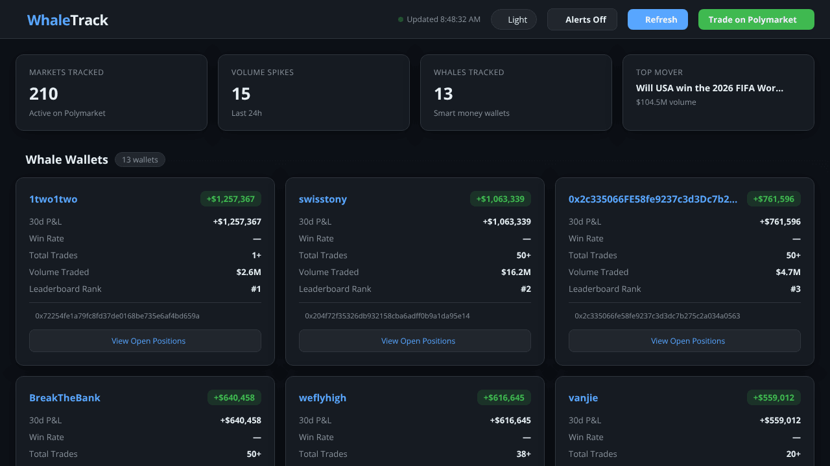Switch to Light theme
Viewport: 830px width, 466px height.
click(x=514, y=19)
